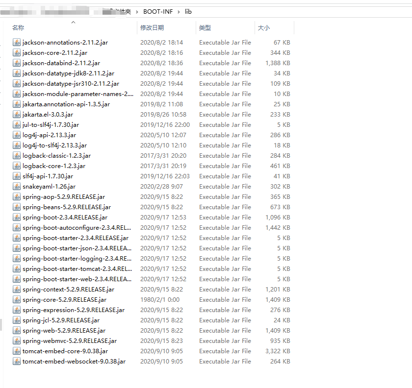
Task: Click jar icon of log4j-to-slf4j-2.13.3.jar
Action: (17, 145)
